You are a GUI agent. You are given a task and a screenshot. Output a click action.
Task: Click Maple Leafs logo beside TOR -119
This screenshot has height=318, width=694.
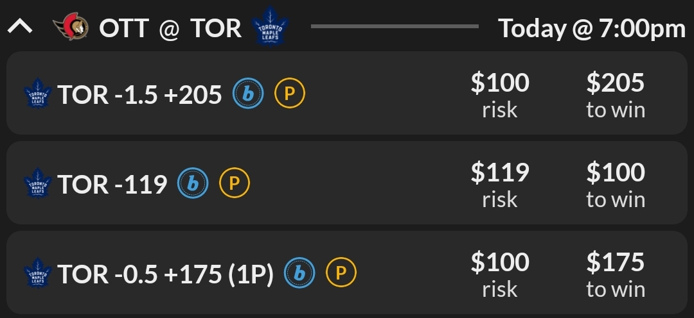(x=37, y=183)
